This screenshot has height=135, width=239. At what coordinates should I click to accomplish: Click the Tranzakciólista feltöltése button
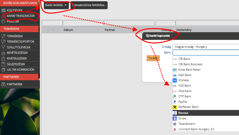coord(89,5)
